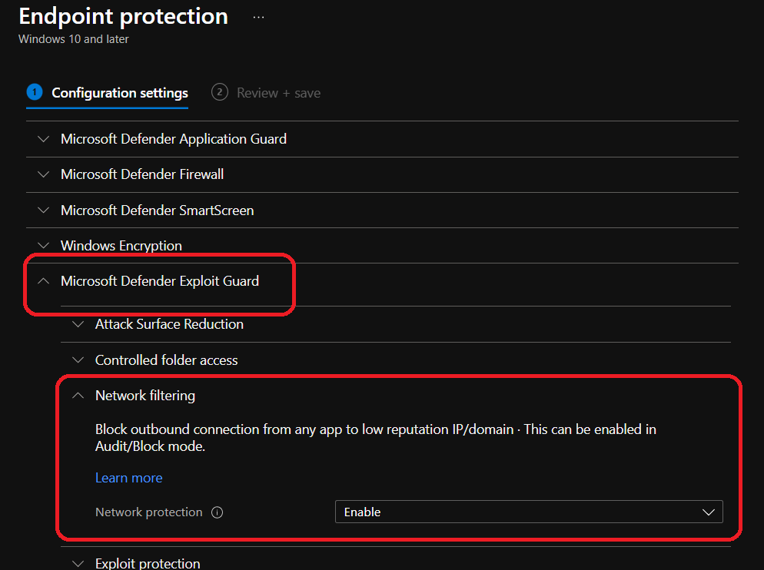Viewport: 764px width, 570px height.
Task: Open the Network protection dropdown
Action: [529, 512]
